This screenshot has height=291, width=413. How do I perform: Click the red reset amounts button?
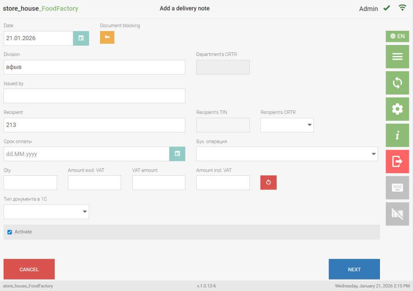tap(268, 183)
